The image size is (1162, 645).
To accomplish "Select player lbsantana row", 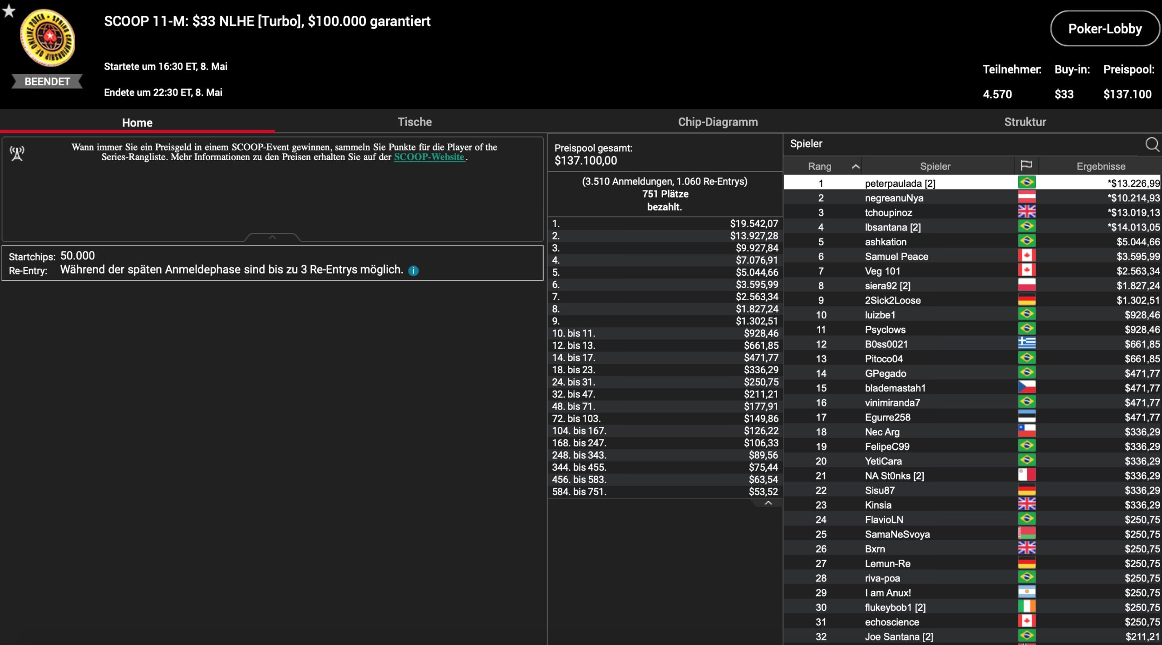I will pyautogui.click(x=892, y=227).
